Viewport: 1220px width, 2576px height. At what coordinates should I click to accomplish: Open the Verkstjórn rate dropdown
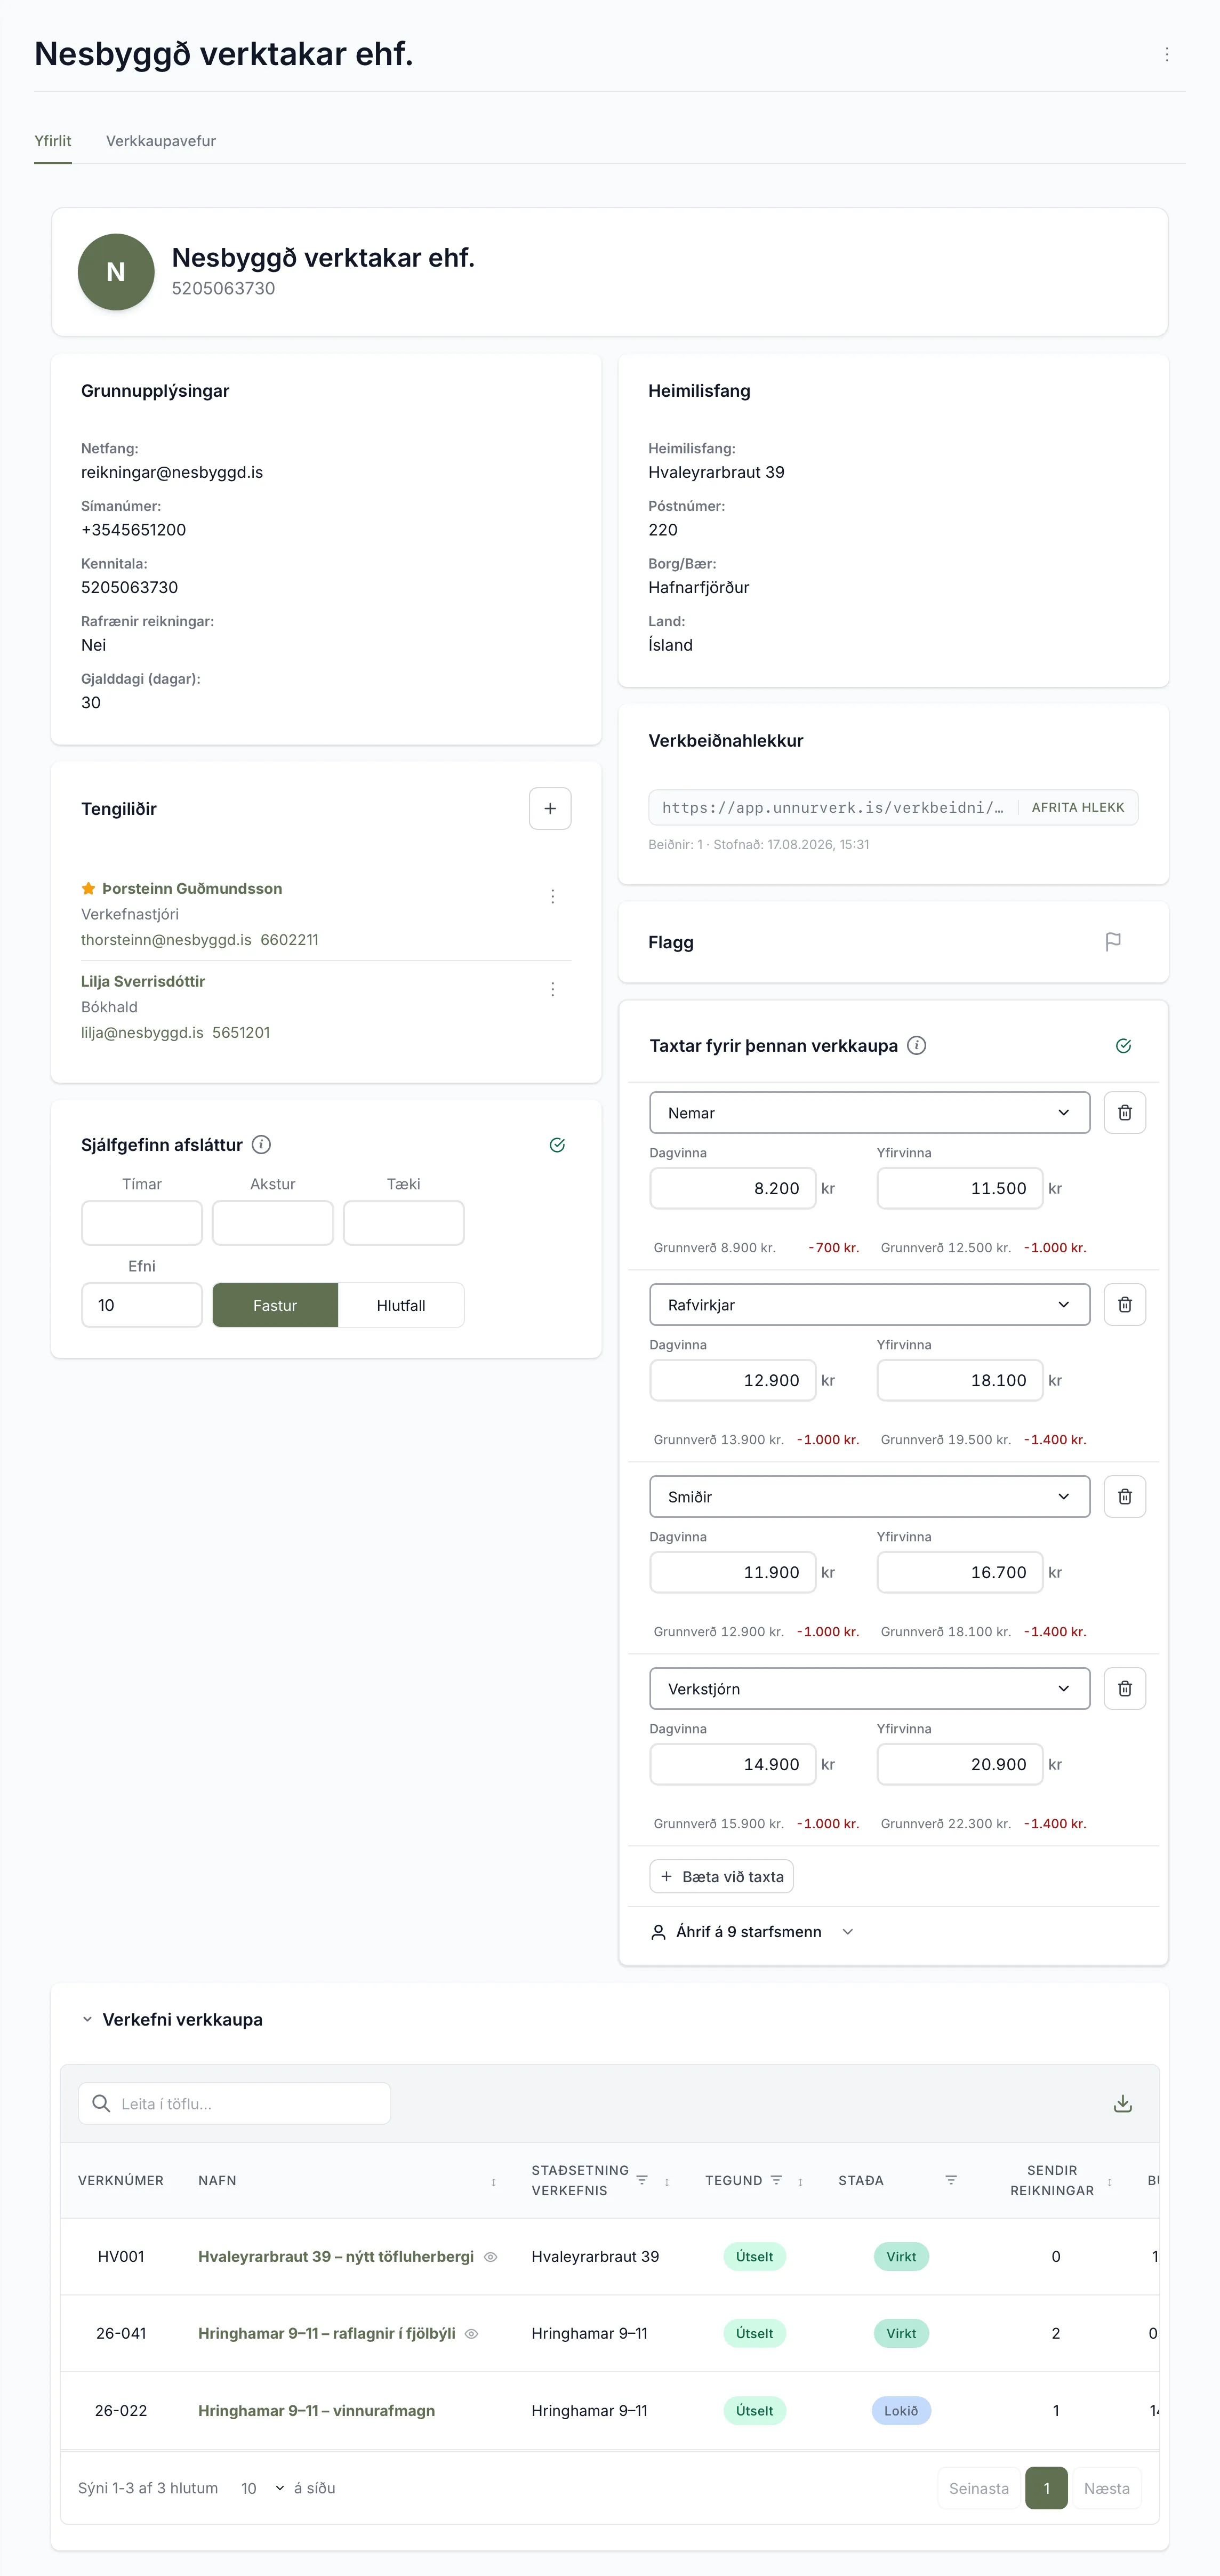869,1688
